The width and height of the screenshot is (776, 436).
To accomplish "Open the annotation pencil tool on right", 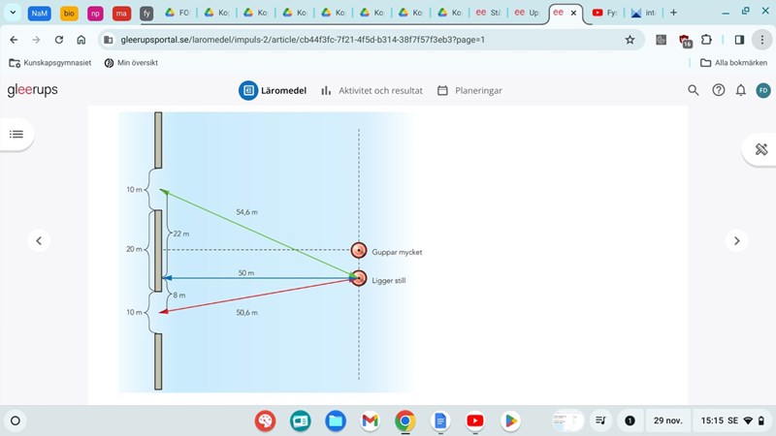I will click(760, 149).
